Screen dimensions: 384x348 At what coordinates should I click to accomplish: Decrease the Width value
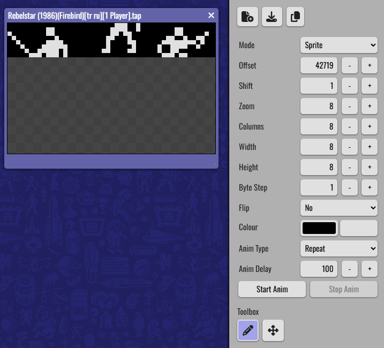(x=350, y=147)
